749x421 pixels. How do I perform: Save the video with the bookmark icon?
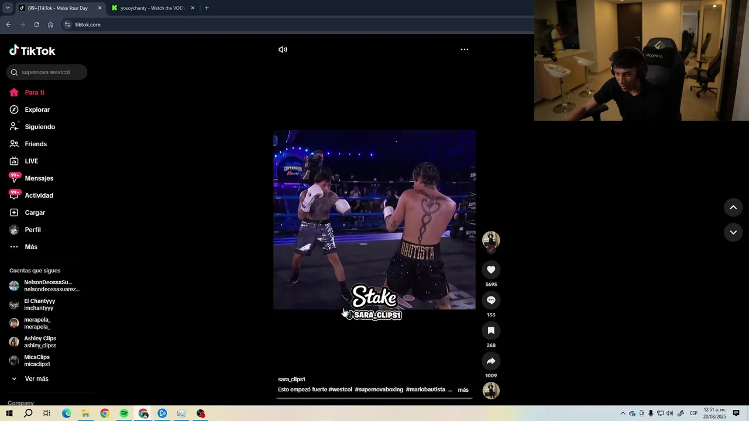[x=491, y=330]
